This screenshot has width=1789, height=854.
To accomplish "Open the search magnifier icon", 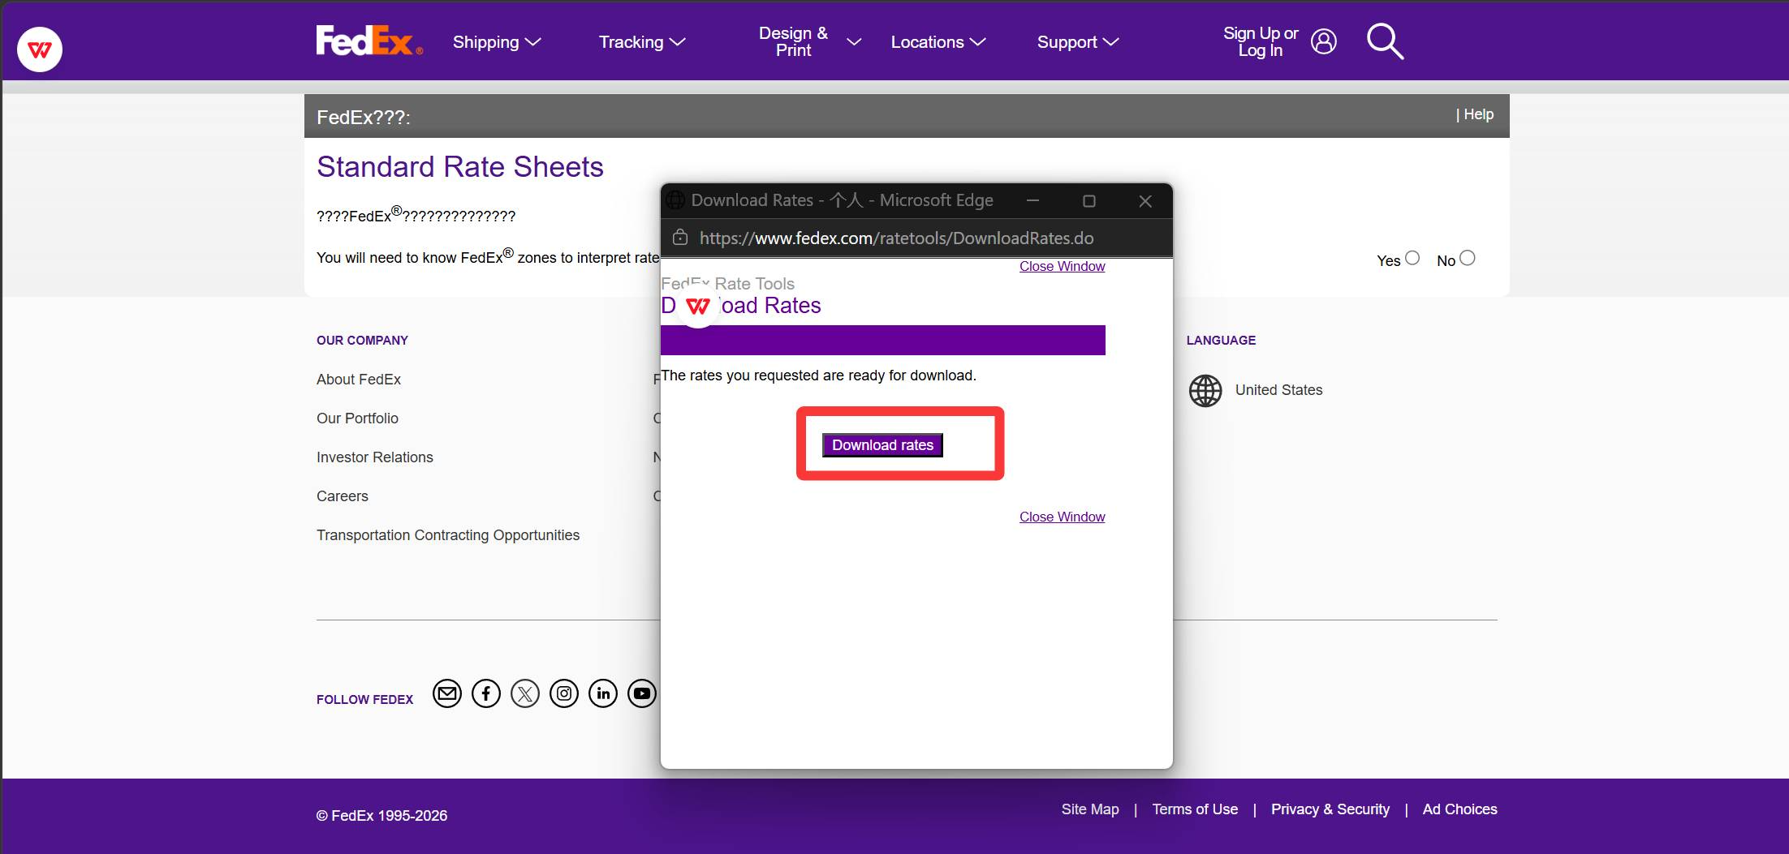I will coord(1385,41).
